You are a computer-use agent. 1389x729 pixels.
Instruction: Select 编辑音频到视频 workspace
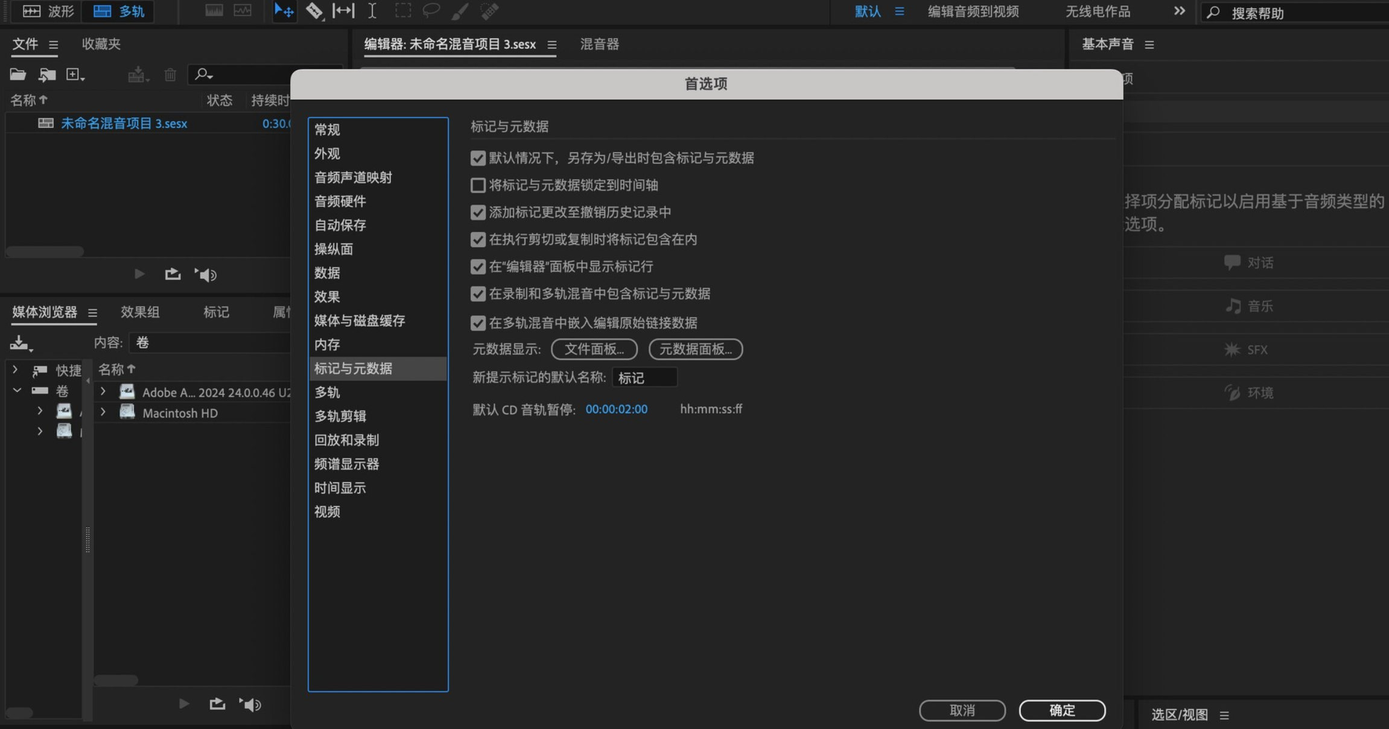click(973, 11)
